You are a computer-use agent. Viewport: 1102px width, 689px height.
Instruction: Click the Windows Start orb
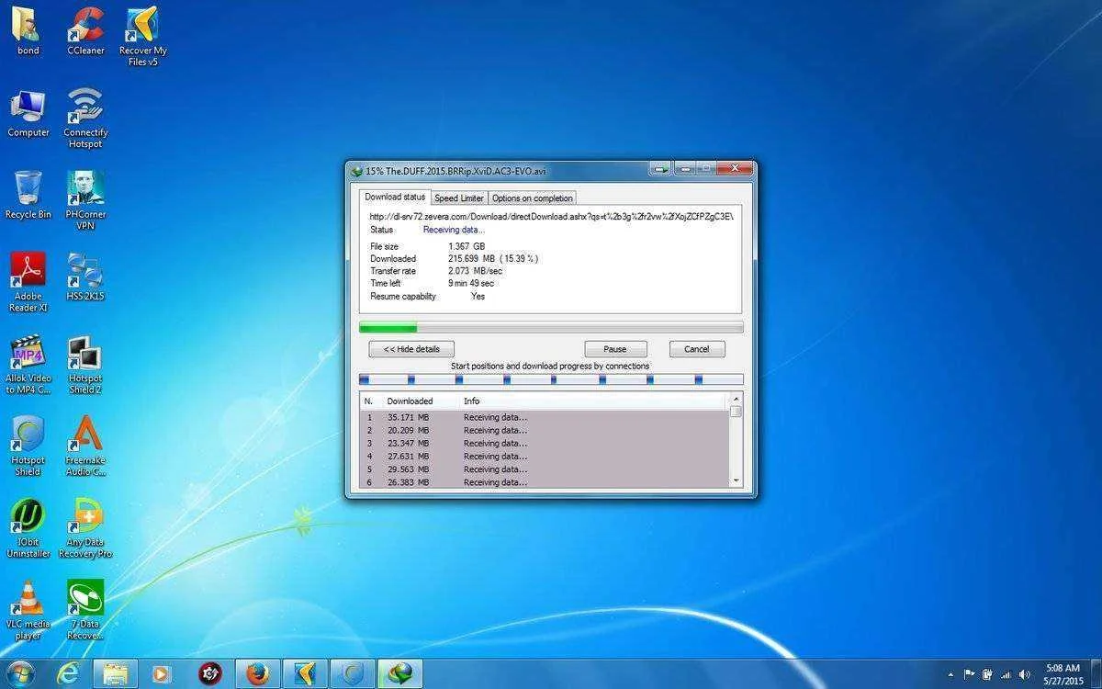(x=20, y=673)
